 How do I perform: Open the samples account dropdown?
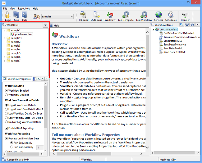[71, 16]
